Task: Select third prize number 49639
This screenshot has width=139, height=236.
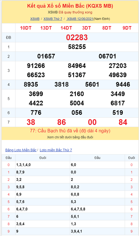Action: pyautogui.click(x=118, y=75)
